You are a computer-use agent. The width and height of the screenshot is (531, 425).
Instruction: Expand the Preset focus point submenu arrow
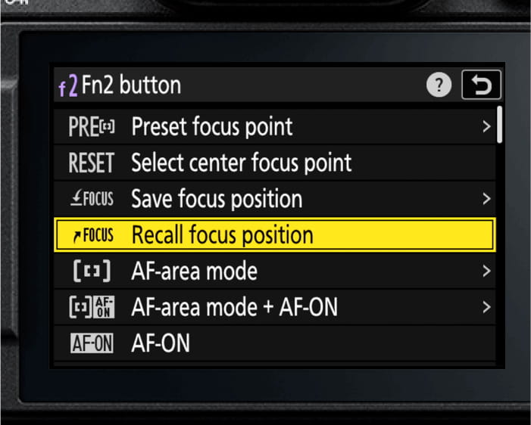(x=486, y=126)
